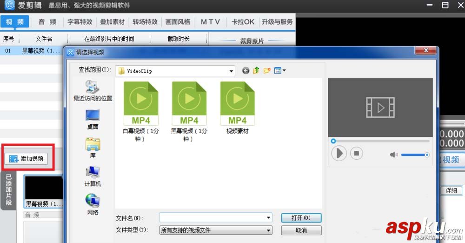Expand the 查找范围 VideoClip folder dropdown

click(x=231, y=71)
